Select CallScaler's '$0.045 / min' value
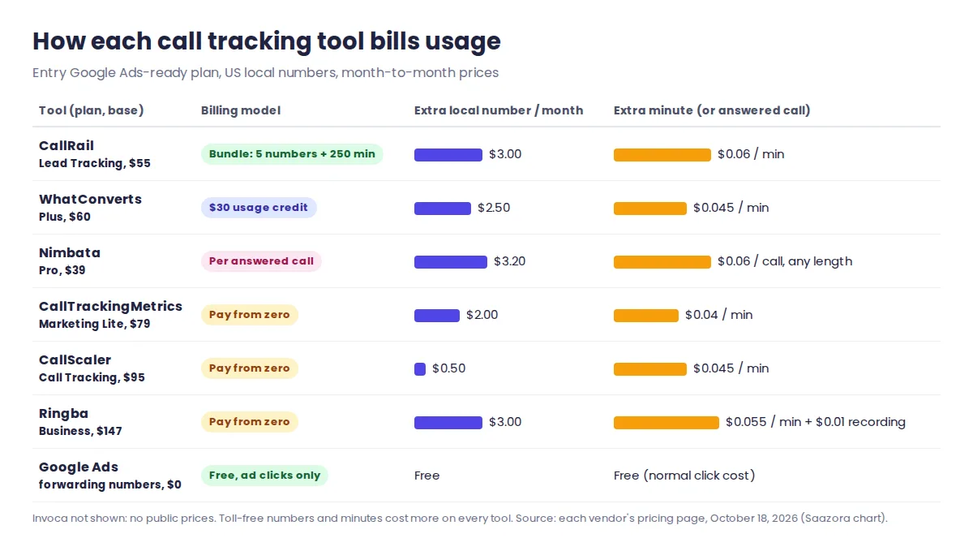 point(731,368)
